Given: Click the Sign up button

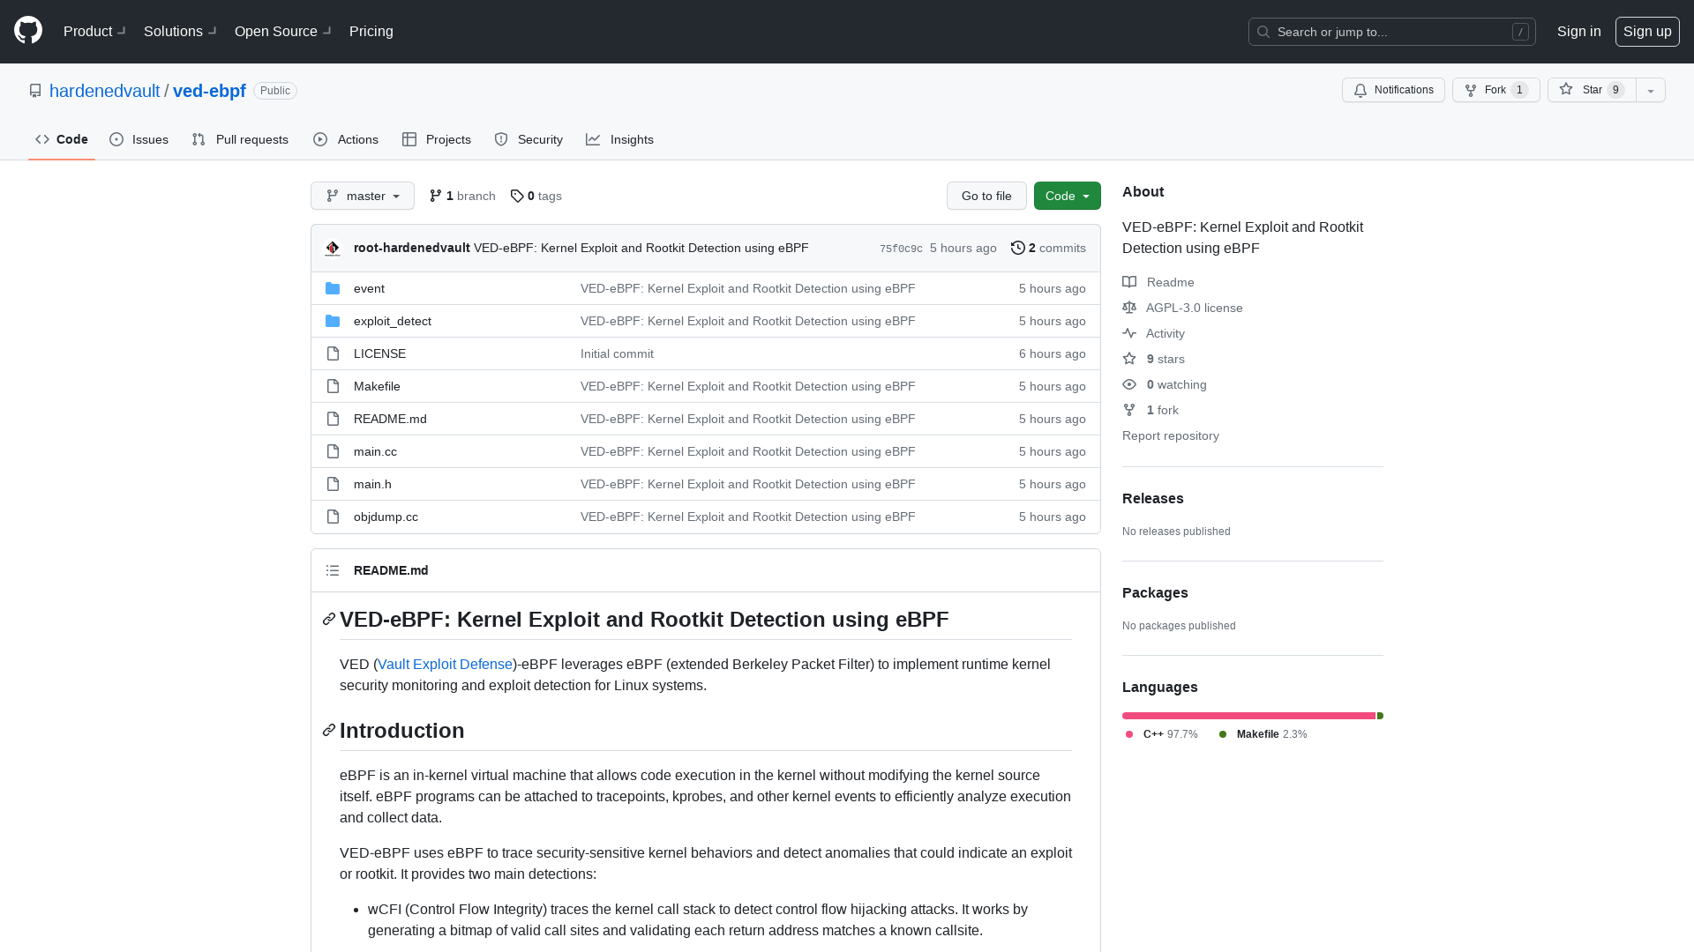Looking at the screenshot, I should 1647,31.
